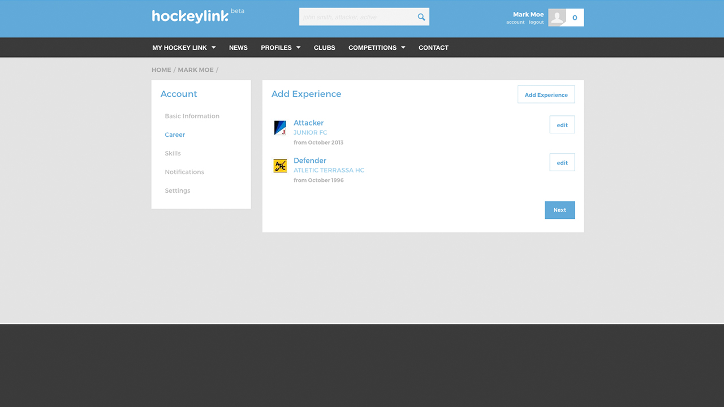Expand the Competitions dropdown arrow
This screenshot has height=407, width=724.
point(403,47)
